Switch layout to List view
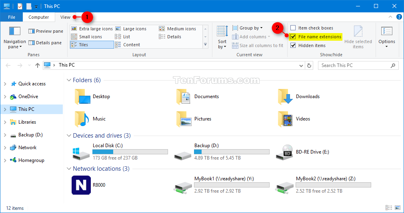Viewport: 404px width, 213px height. (123, 37)
